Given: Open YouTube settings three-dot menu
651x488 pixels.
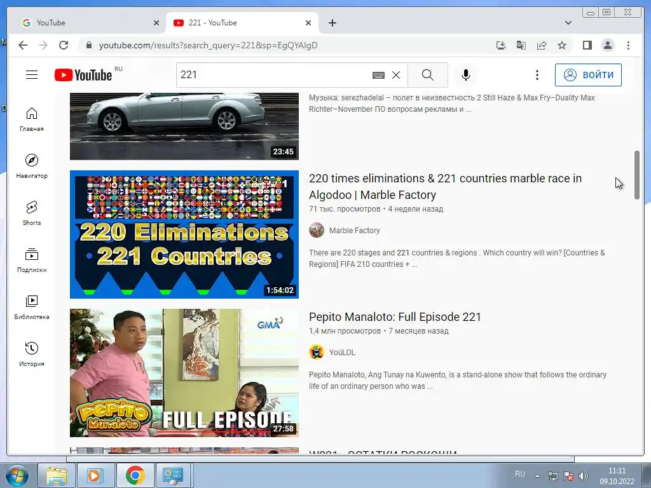Looking at the screenshot, I should pyautogui.click(x=537, y=75).
